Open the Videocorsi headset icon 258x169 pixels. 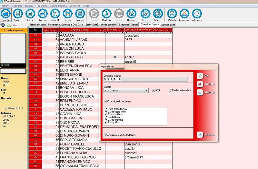(197, 14)
